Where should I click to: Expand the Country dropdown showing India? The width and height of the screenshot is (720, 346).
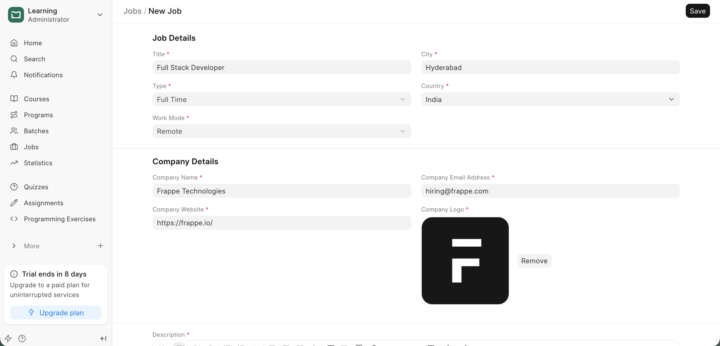(550, 99)
